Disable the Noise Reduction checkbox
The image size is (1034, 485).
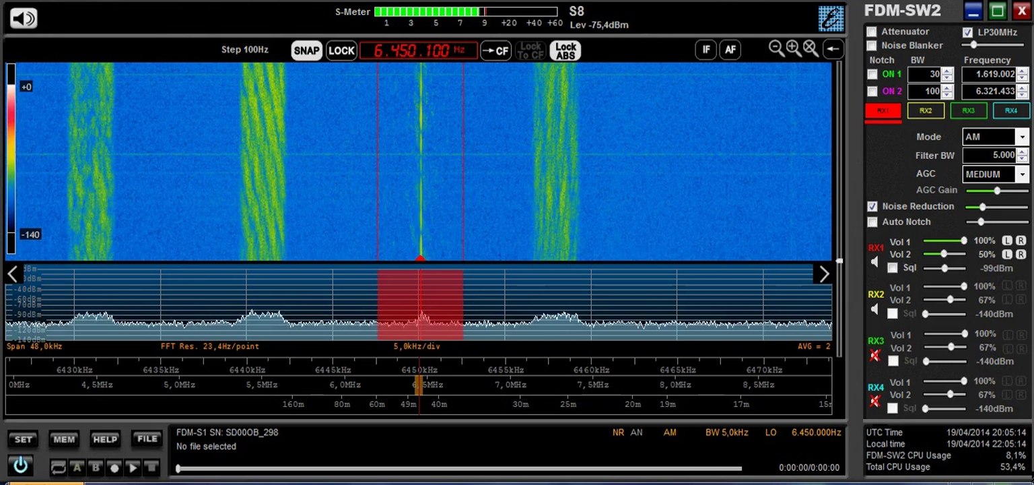pos(872,206)
